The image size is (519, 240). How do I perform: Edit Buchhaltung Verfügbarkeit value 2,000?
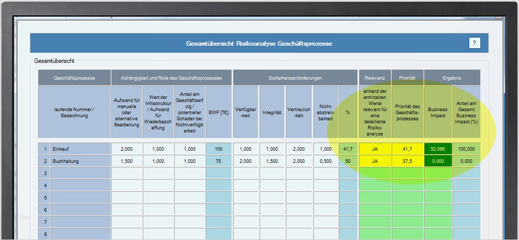pyautogui.click(x=246, y=161)
